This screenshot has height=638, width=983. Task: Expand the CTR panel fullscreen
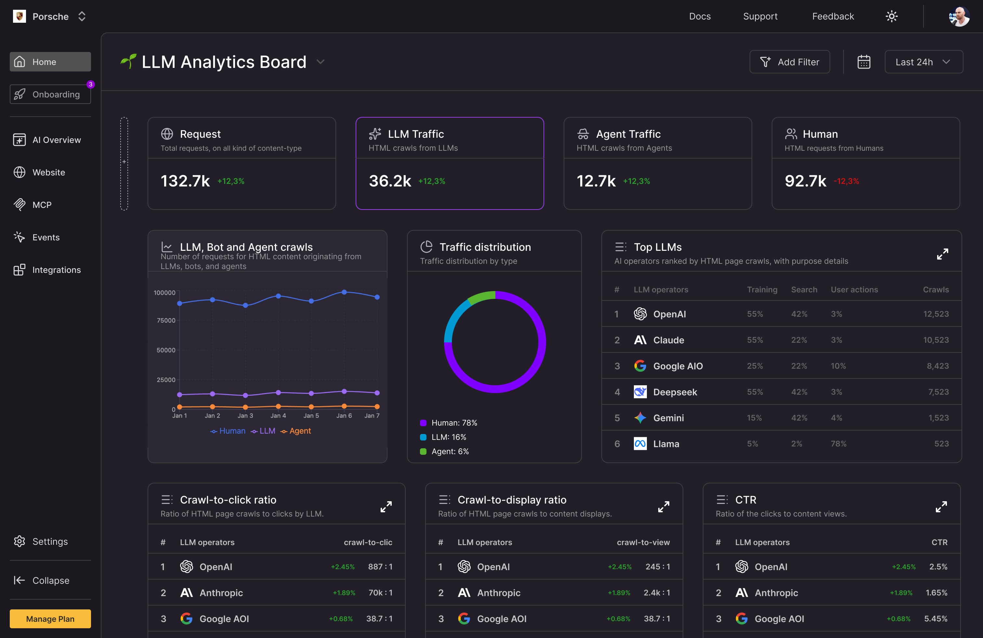[x=941, y=506]
